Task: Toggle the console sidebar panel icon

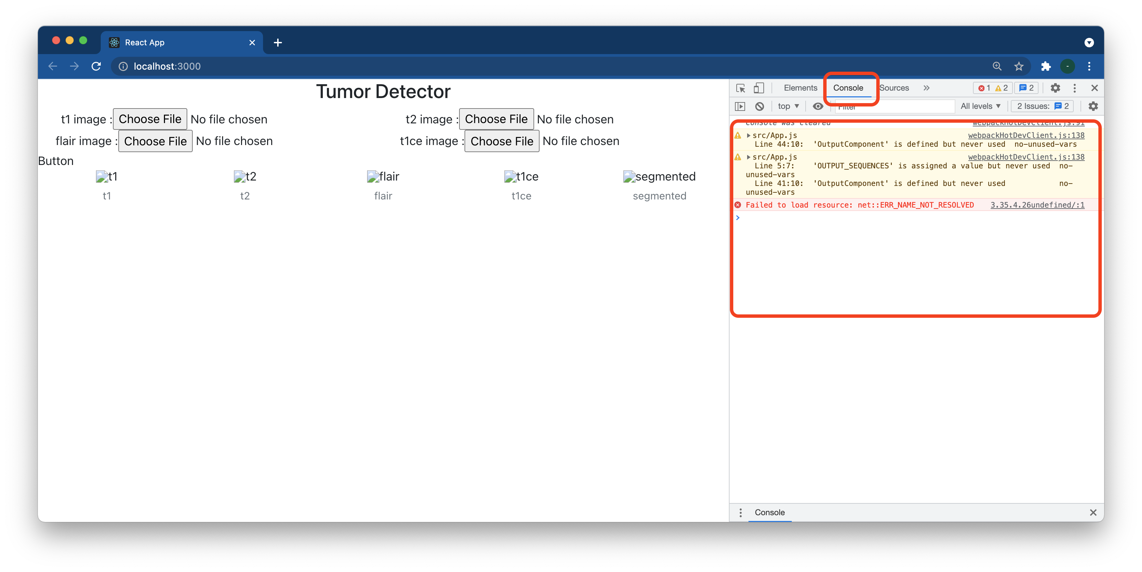Action: pyautogui.click(x=740, y=106)
